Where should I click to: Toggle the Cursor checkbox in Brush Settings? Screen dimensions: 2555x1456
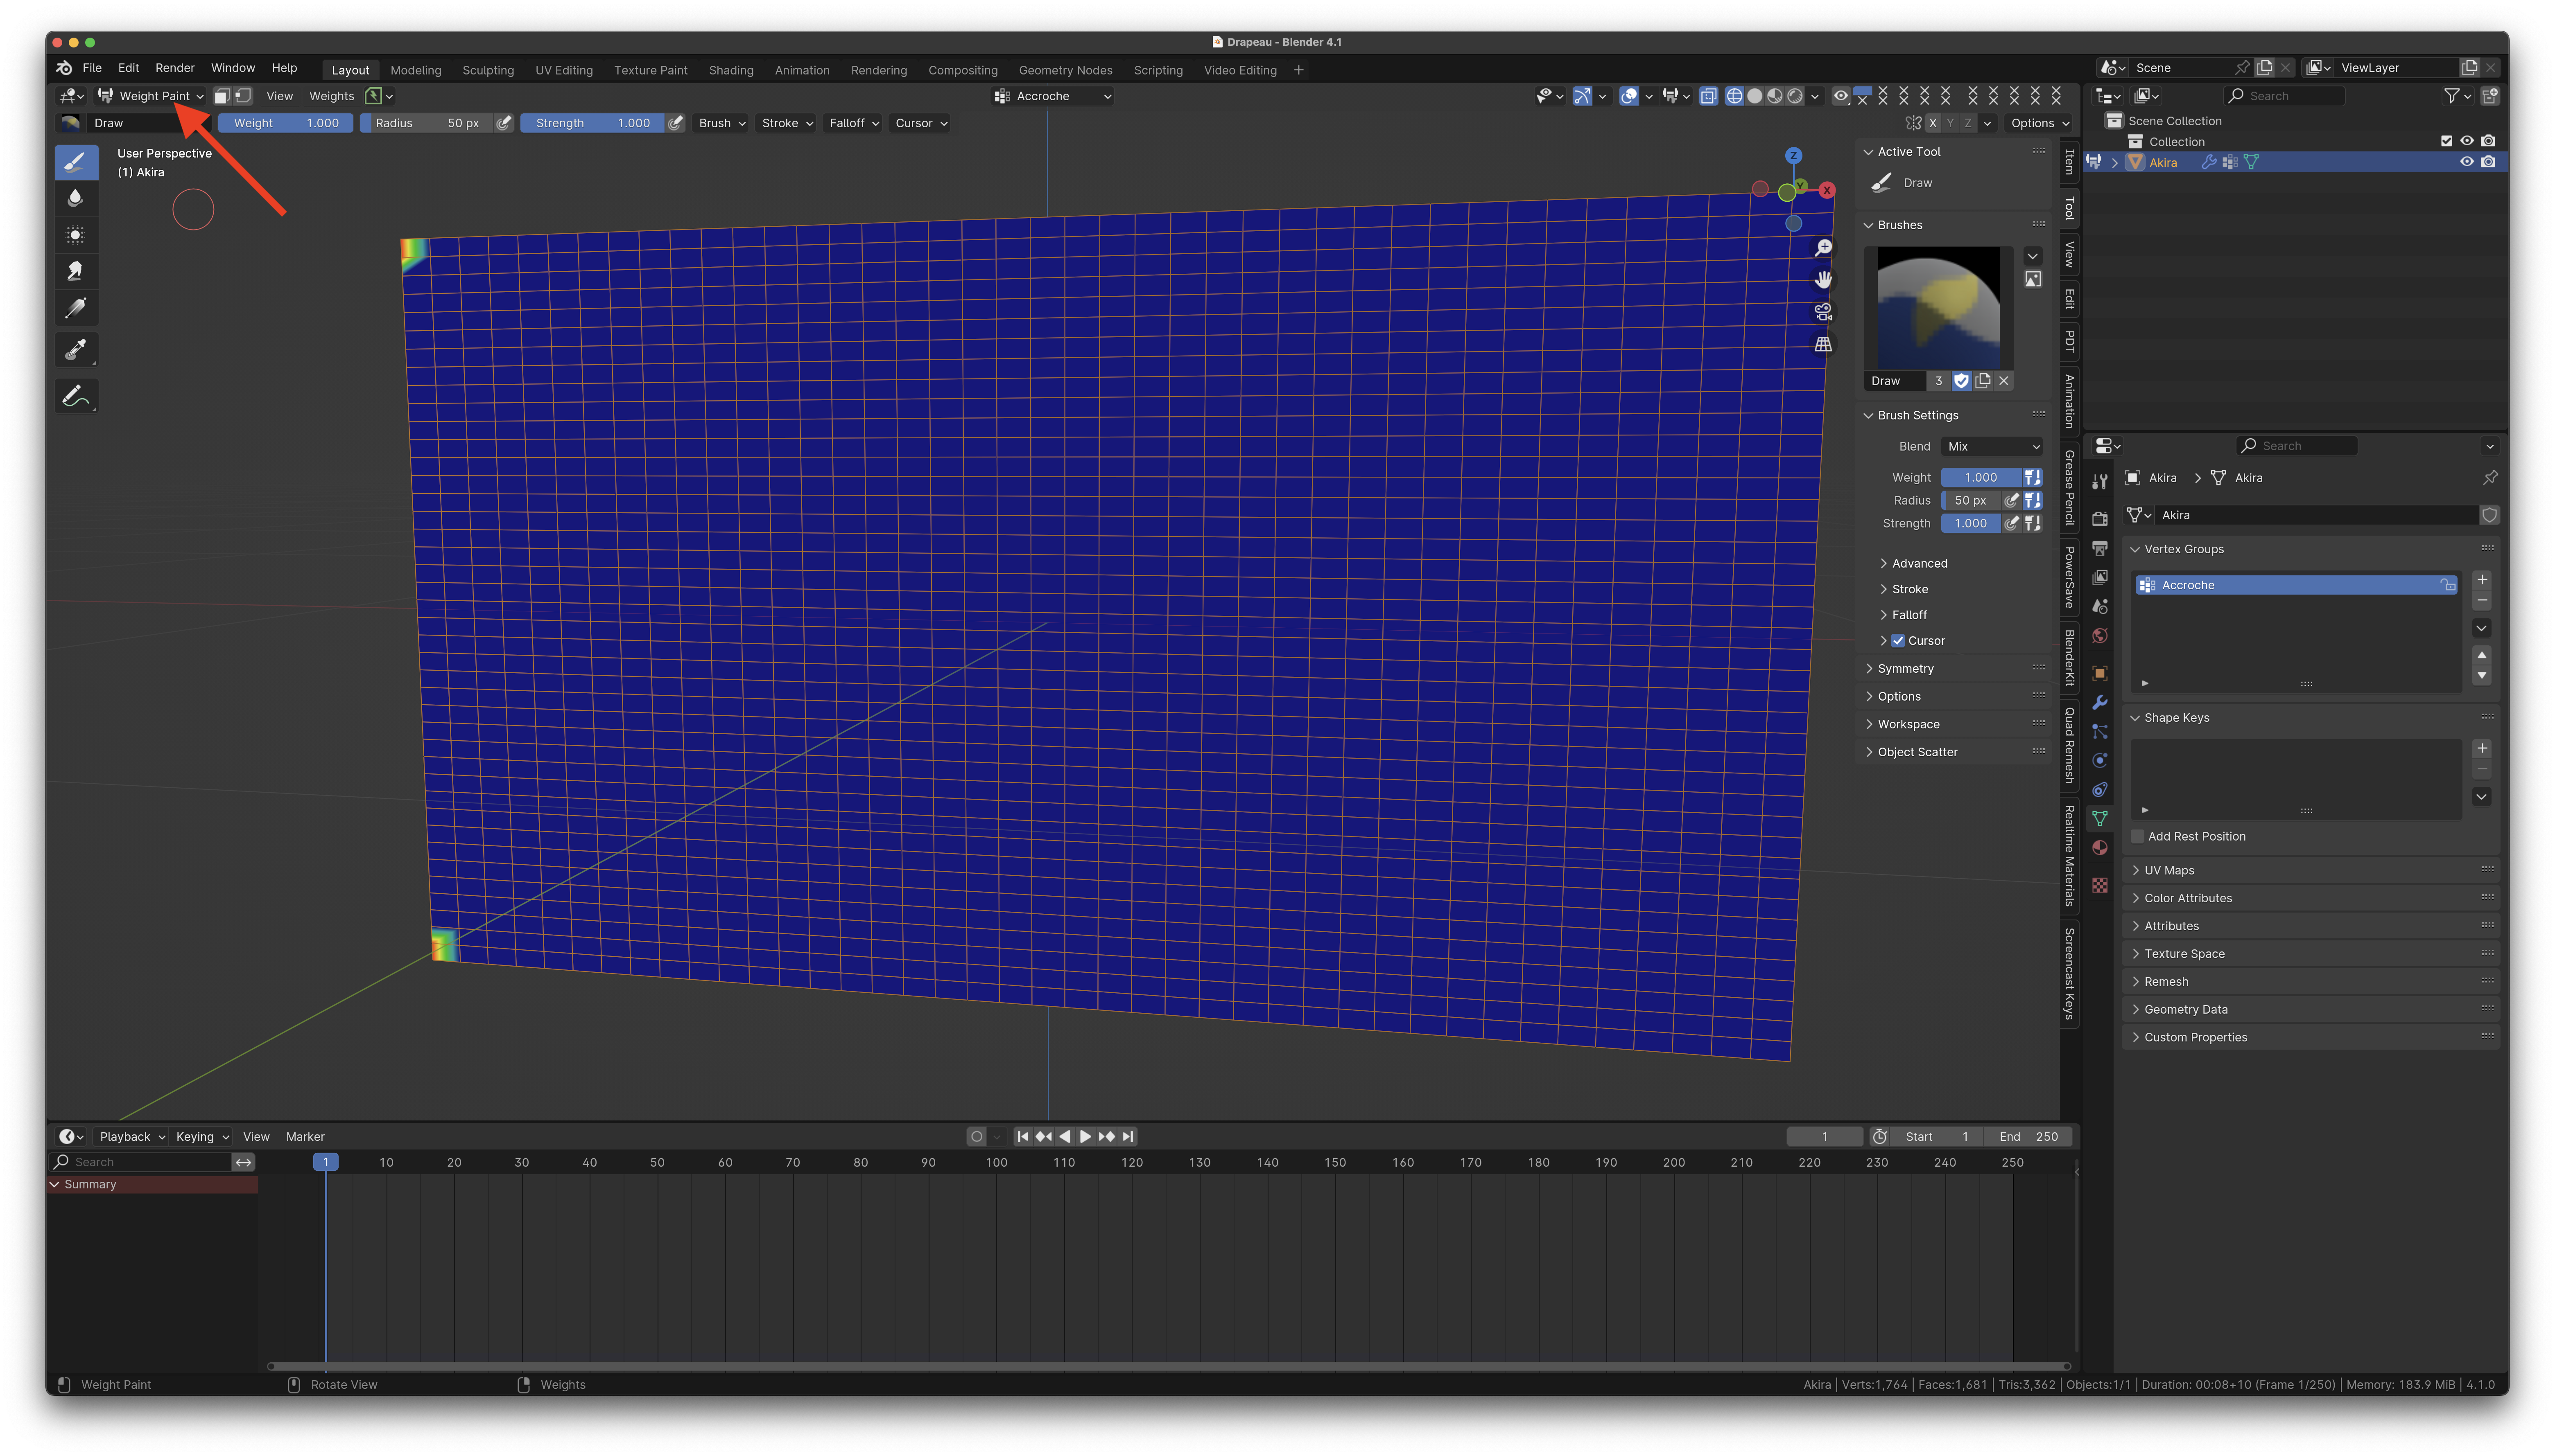[1898, 641]
